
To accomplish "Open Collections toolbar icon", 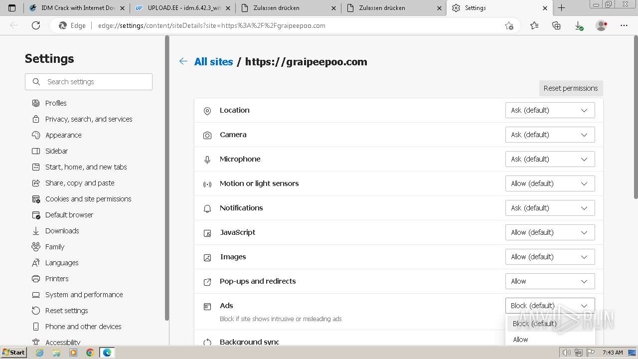I will pyautogui.click(x=556, y=25).
